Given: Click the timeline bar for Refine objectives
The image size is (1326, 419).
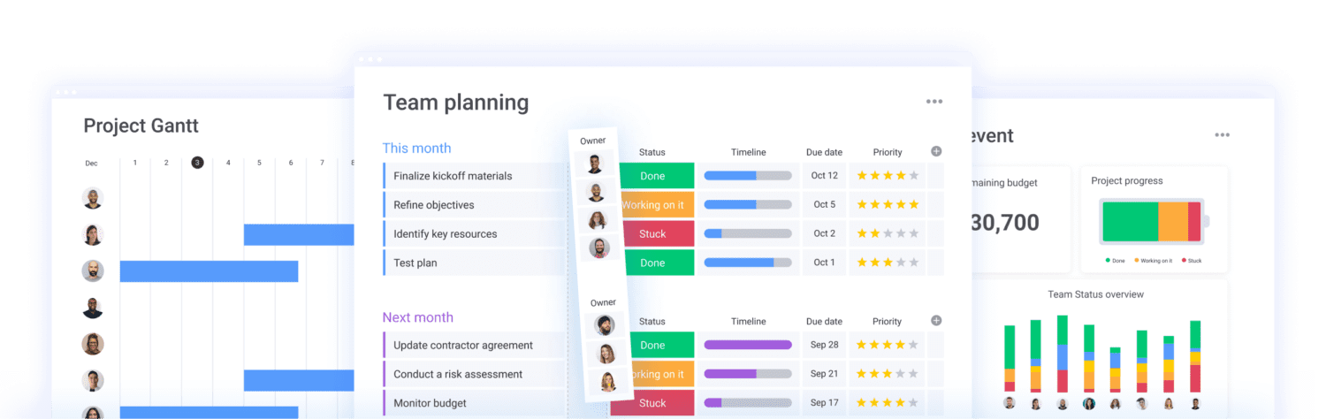Looking at the screenshot, I should [748, 204].
